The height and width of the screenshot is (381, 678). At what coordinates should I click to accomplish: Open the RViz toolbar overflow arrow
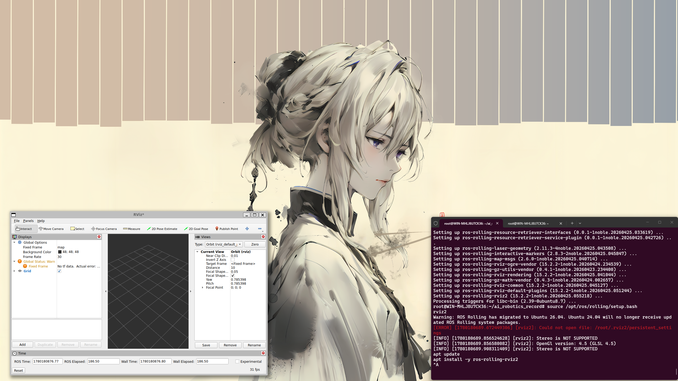point(263,231)
